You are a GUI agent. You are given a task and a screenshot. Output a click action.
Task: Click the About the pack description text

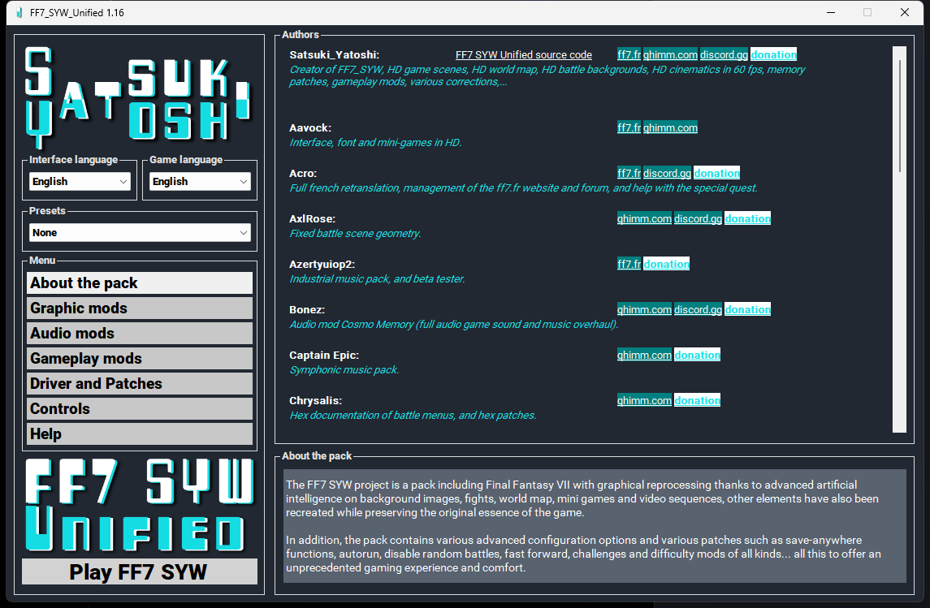pos(595,526)
